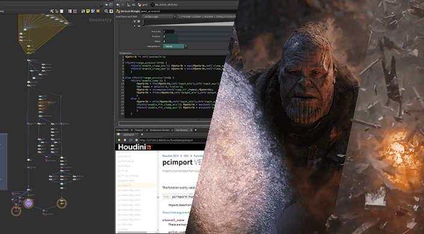Switch to the Help Browser tab
Image resolution: width=424 pixels, height=234 pixels.
[182, 130]
